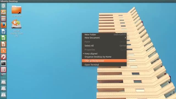Screen dimensions: 176x99
Task: Open Ubuntu Software Center icon
Action: 3,51
